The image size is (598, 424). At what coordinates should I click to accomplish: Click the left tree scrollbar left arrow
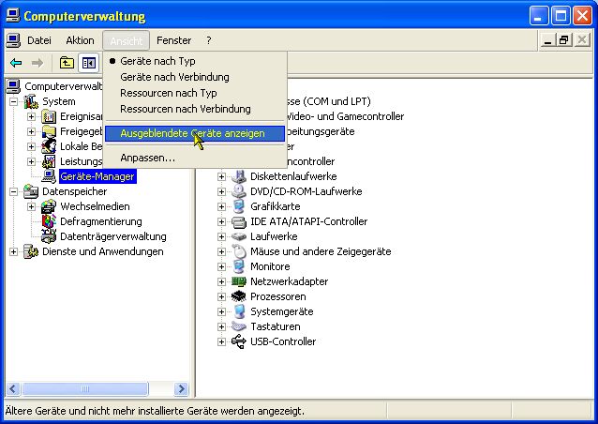[13, 389]
